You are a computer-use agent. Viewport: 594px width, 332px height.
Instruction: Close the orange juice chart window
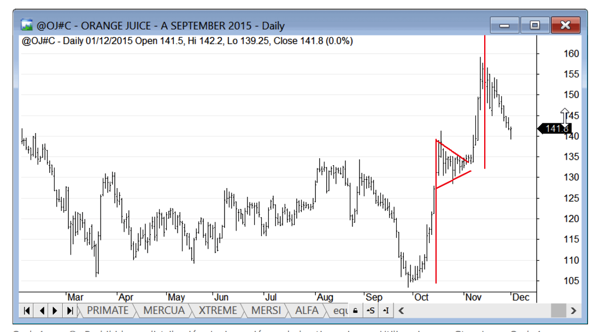tap(565, 25)
